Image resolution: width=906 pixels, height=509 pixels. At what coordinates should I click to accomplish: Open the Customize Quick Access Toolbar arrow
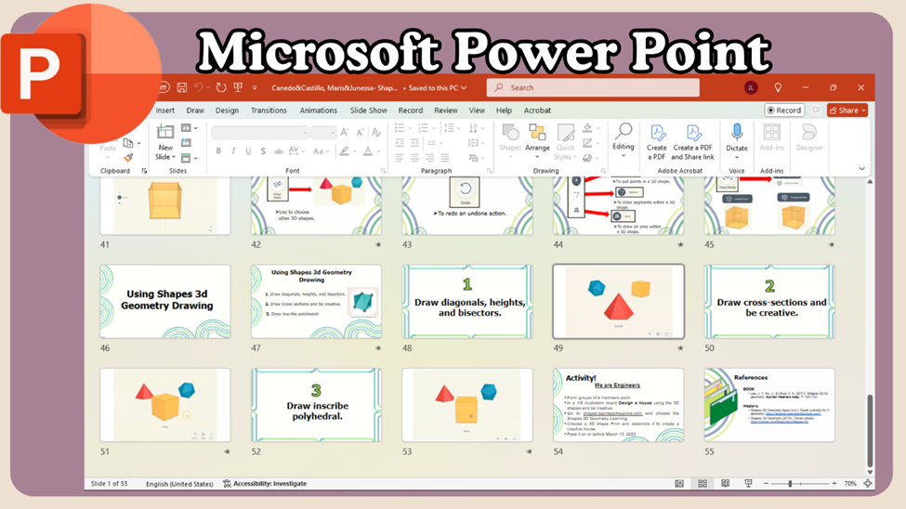coord(255,88)
